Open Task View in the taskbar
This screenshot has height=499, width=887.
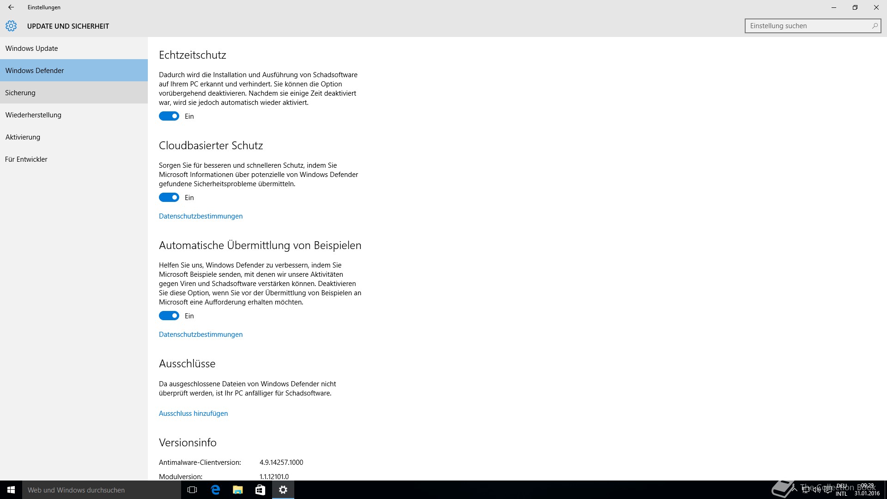click(x=192, y=490)
